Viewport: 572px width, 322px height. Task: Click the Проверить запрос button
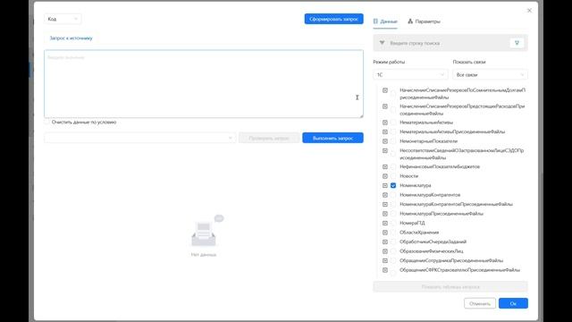[x=269, y=138]
